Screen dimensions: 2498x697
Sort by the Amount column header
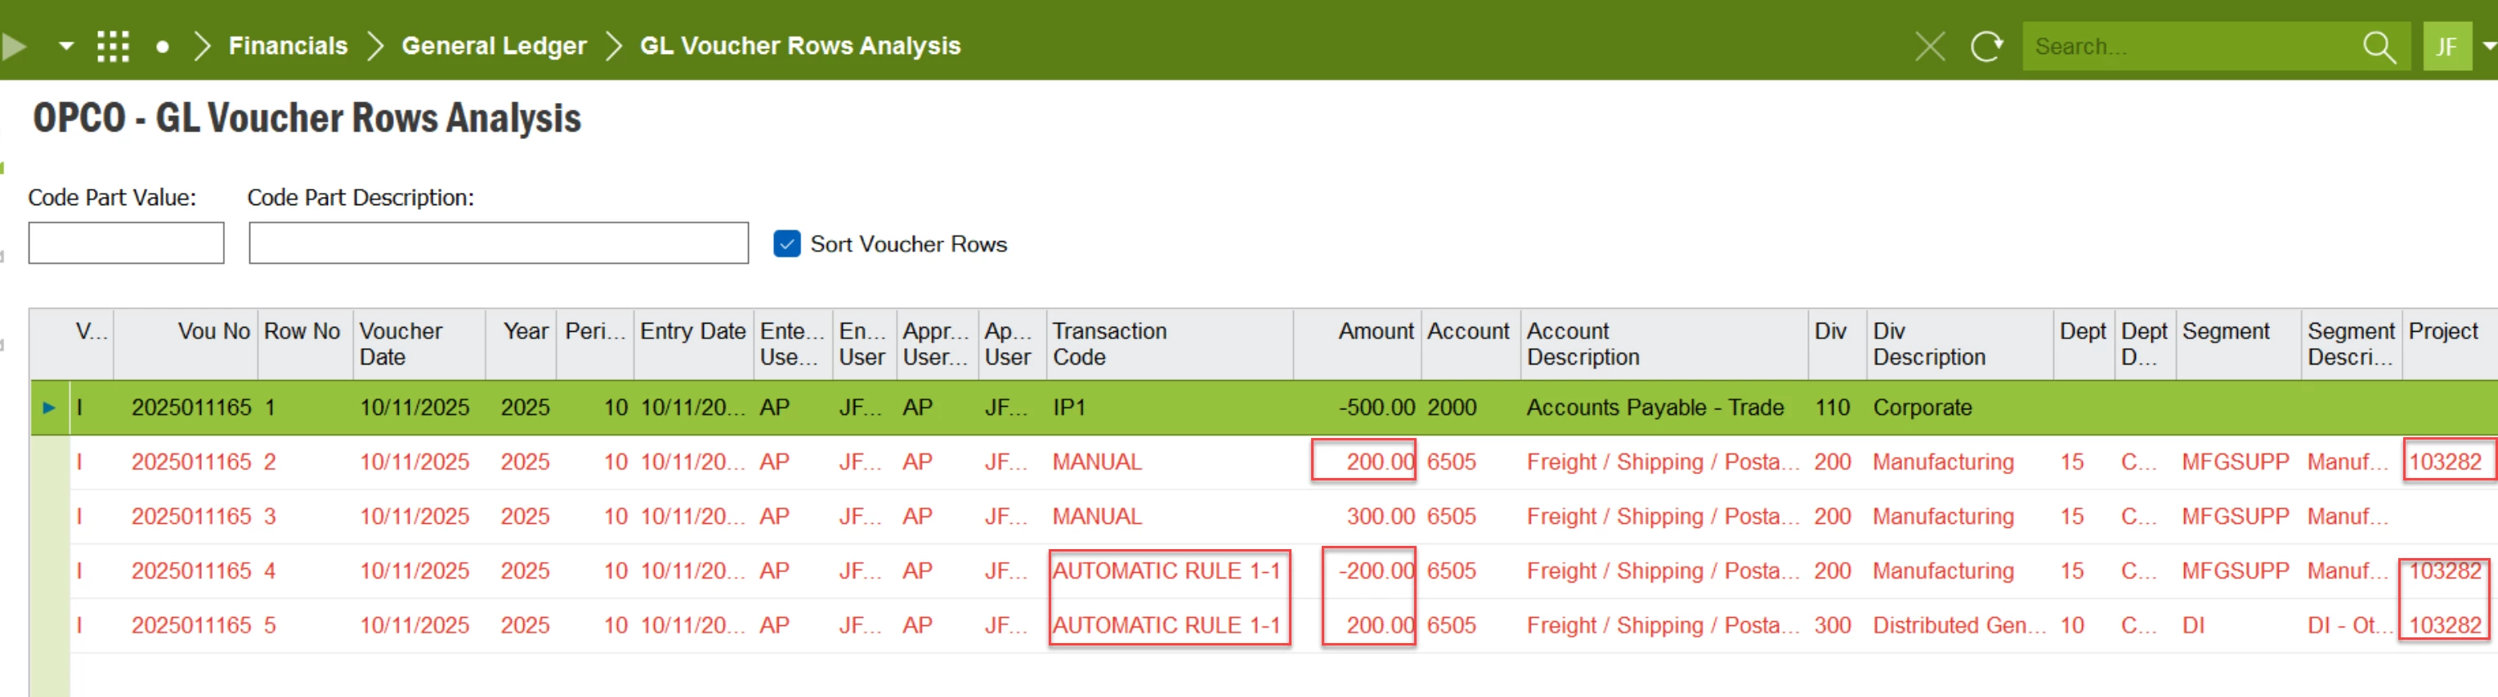pyautogui.click(x=1375, y=332)
